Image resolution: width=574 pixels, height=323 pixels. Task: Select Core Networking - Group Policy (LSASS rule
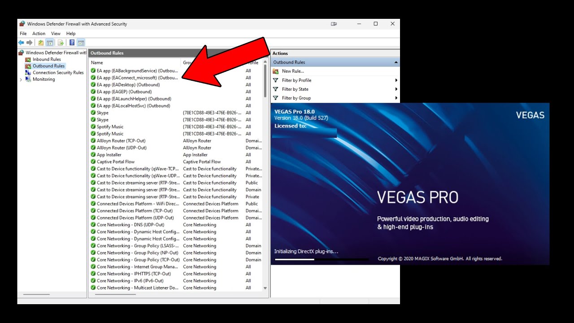pyautogui.click(x=138, y=246)
